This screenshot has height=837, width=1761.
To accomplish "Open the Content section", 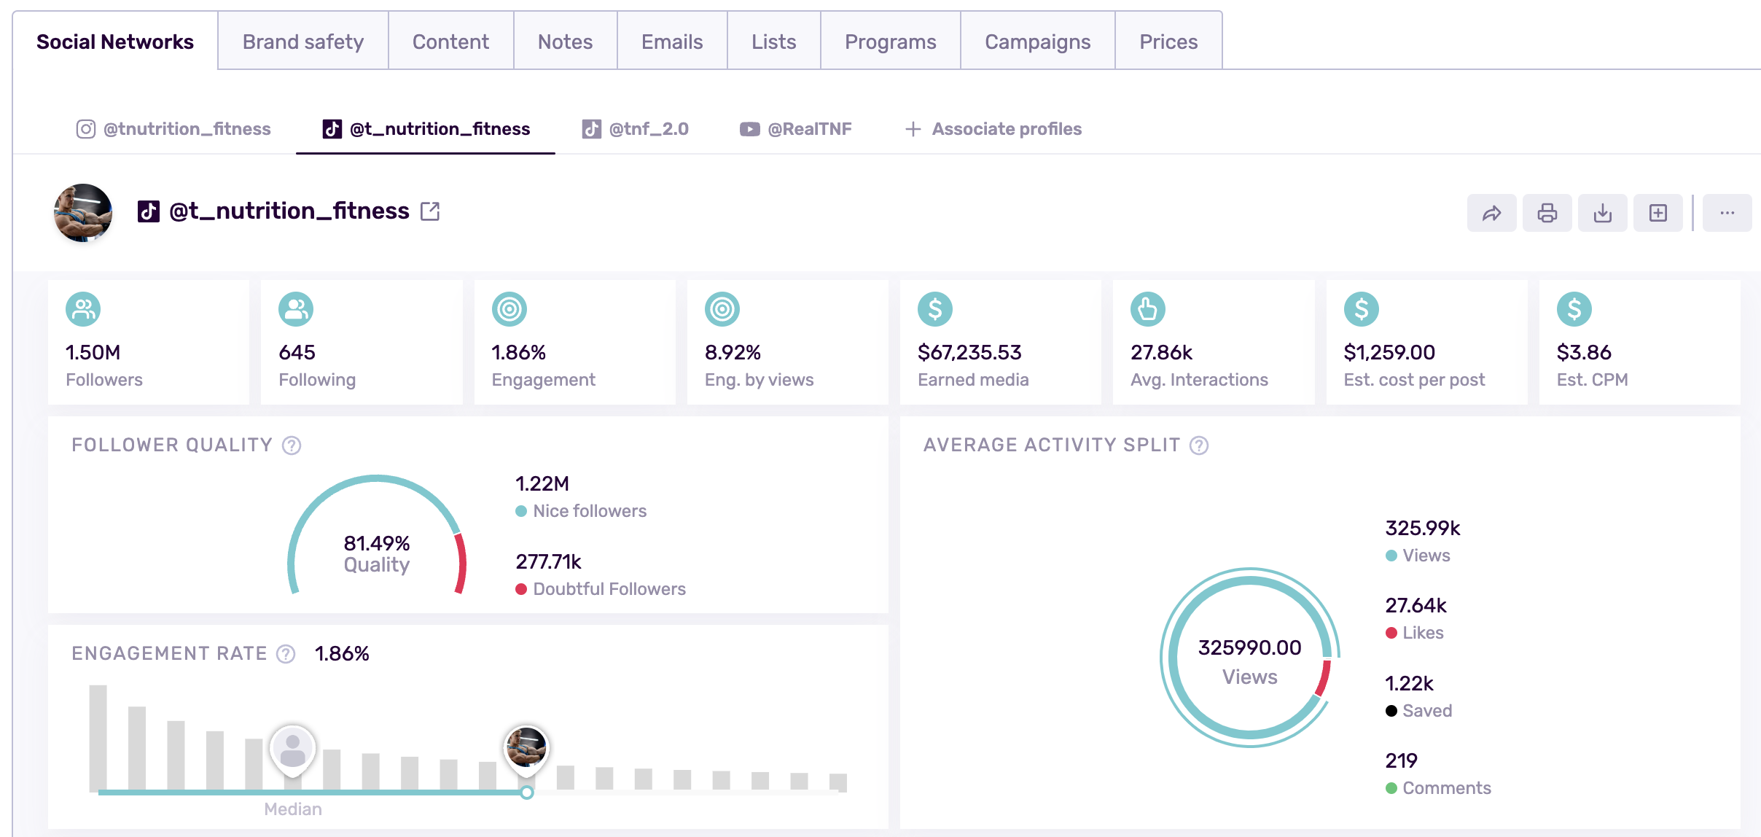I will (450, 41).
